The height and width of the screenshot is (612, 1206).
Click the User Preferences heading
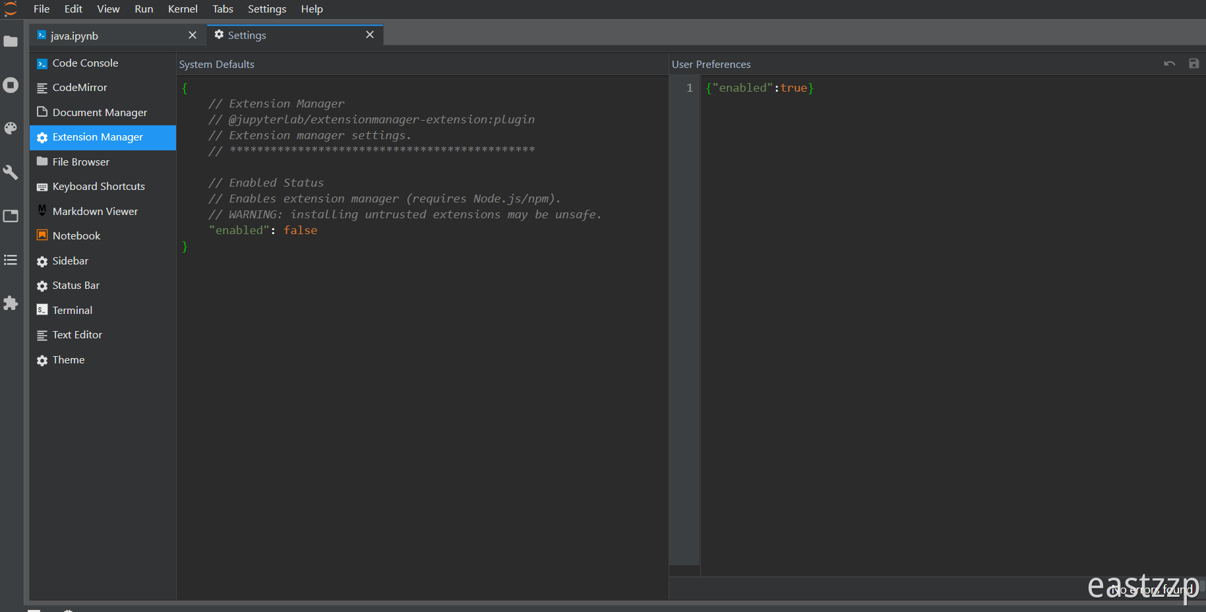click(x=711, y=65)
